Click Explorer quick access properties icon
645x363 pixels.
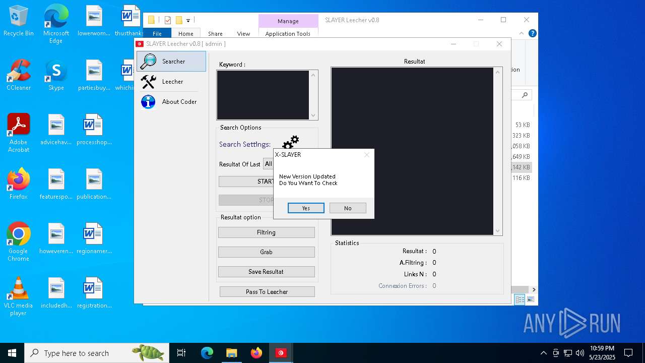coord(168,20)
